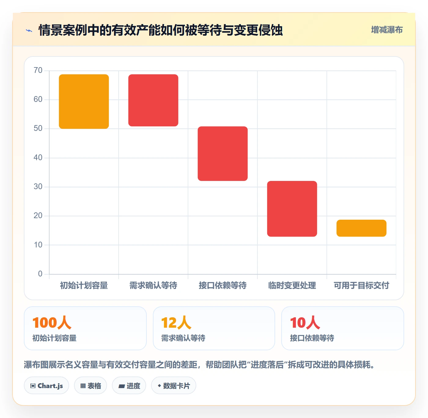Viewport: 428px width, 418px height.
Task: Click the y-axis value 70
Action: tap(38, 70)
